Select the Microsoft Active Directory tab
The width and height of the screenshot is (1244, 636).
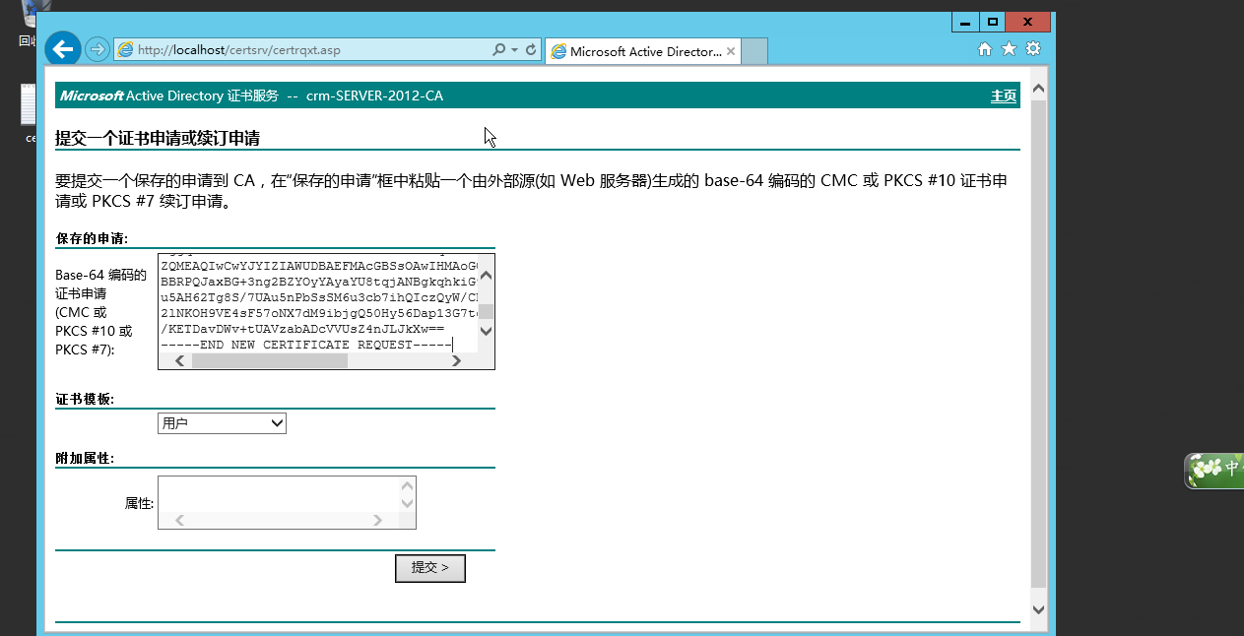coord(642,51)
